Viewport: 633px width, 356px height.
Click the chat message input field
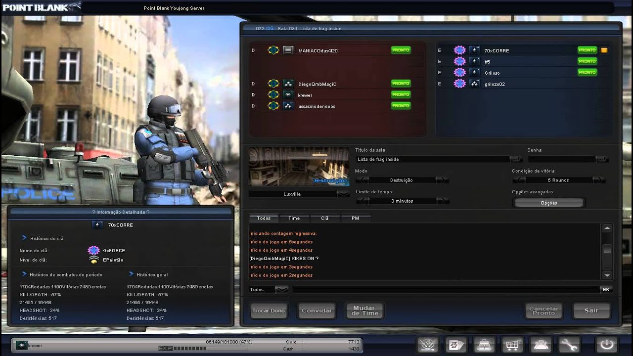(x=446, y=289)
